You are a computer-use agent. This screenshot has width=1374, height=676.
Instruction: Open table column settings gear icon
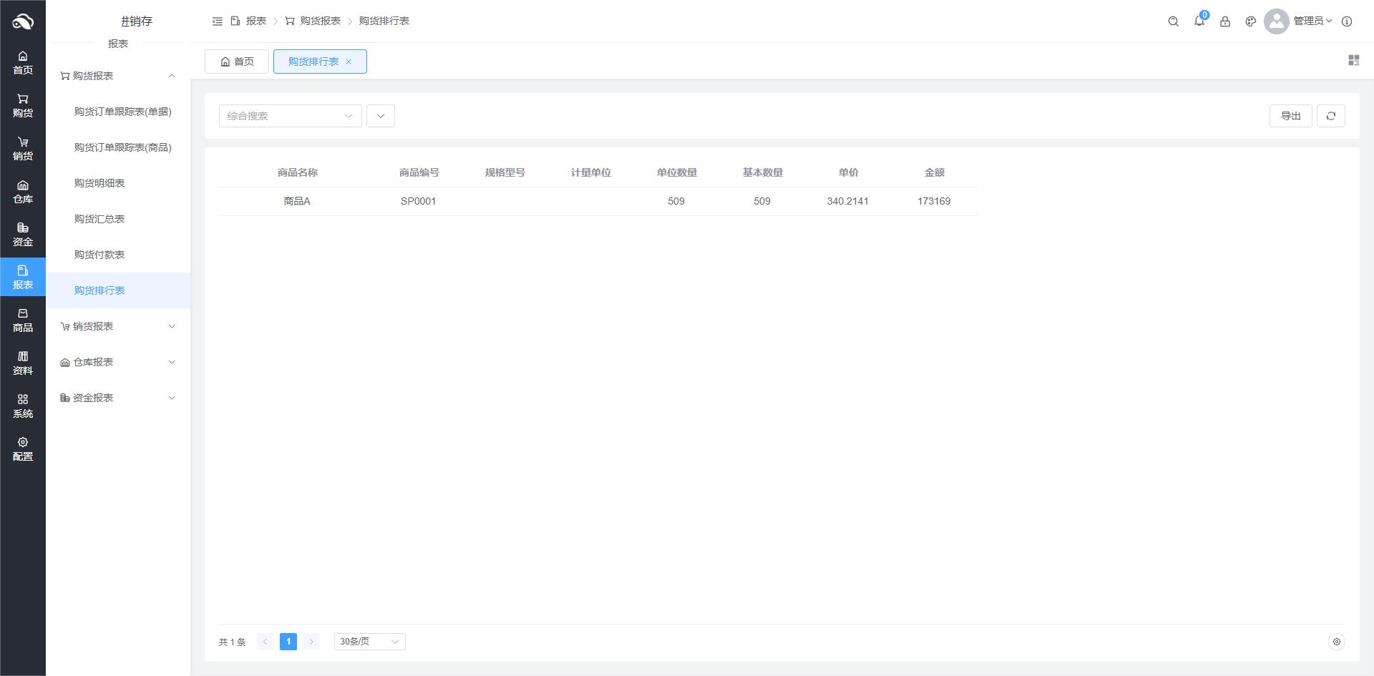click(1336, 642)
